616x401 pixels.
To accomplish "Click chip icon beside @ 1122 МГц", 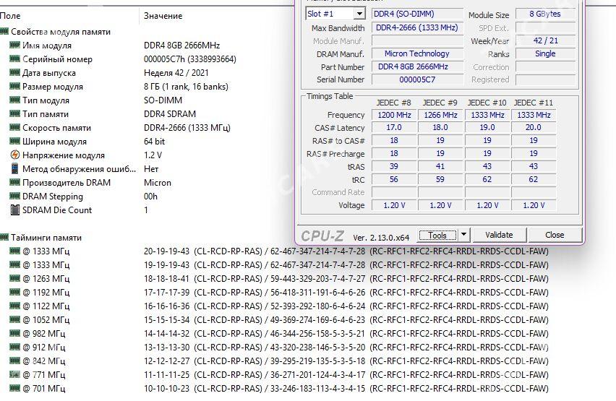I will click(x=14, y=306).
